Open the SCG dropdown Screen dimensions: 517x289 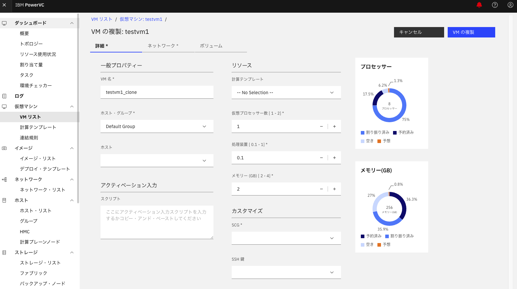286,238
